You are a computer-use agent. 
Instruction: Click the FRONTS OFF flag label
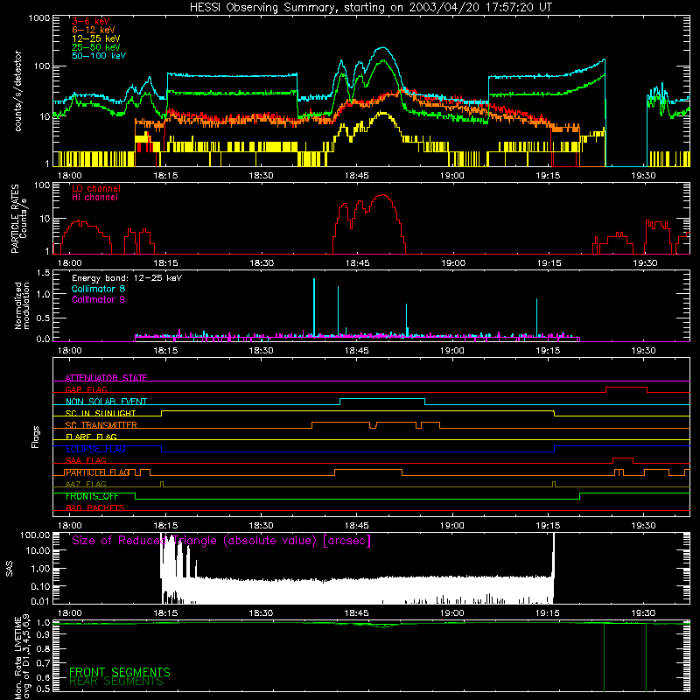(92, 496)
